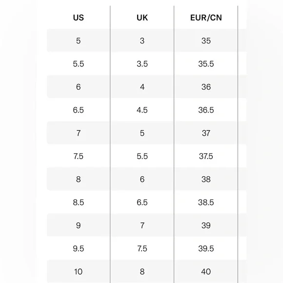Click the US column header
283x283 pixels.
click(x=79, y=18)
